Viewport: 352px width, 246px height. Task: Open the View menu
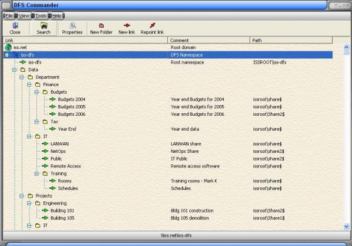point(24,16)
